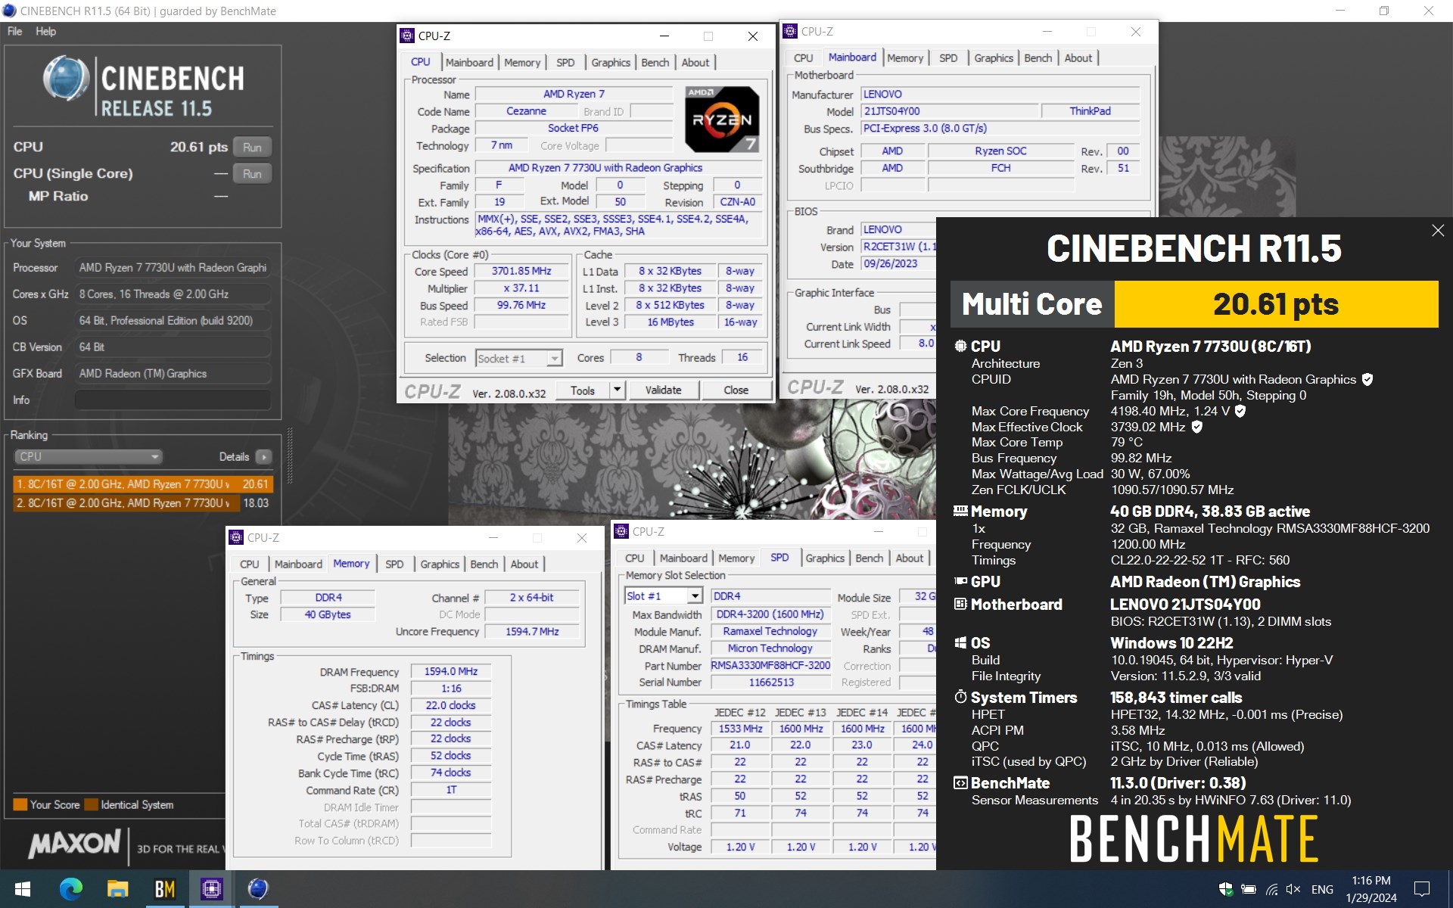Click the Close button in CPU-Z
The height and width of the screenshot is (908, 1453).
pos(736,390)
